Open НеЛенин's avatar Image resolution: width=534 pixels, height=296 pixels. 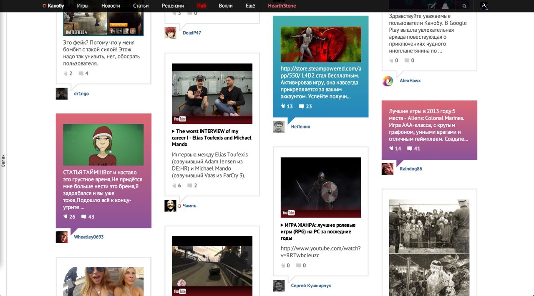pos(279,127)
